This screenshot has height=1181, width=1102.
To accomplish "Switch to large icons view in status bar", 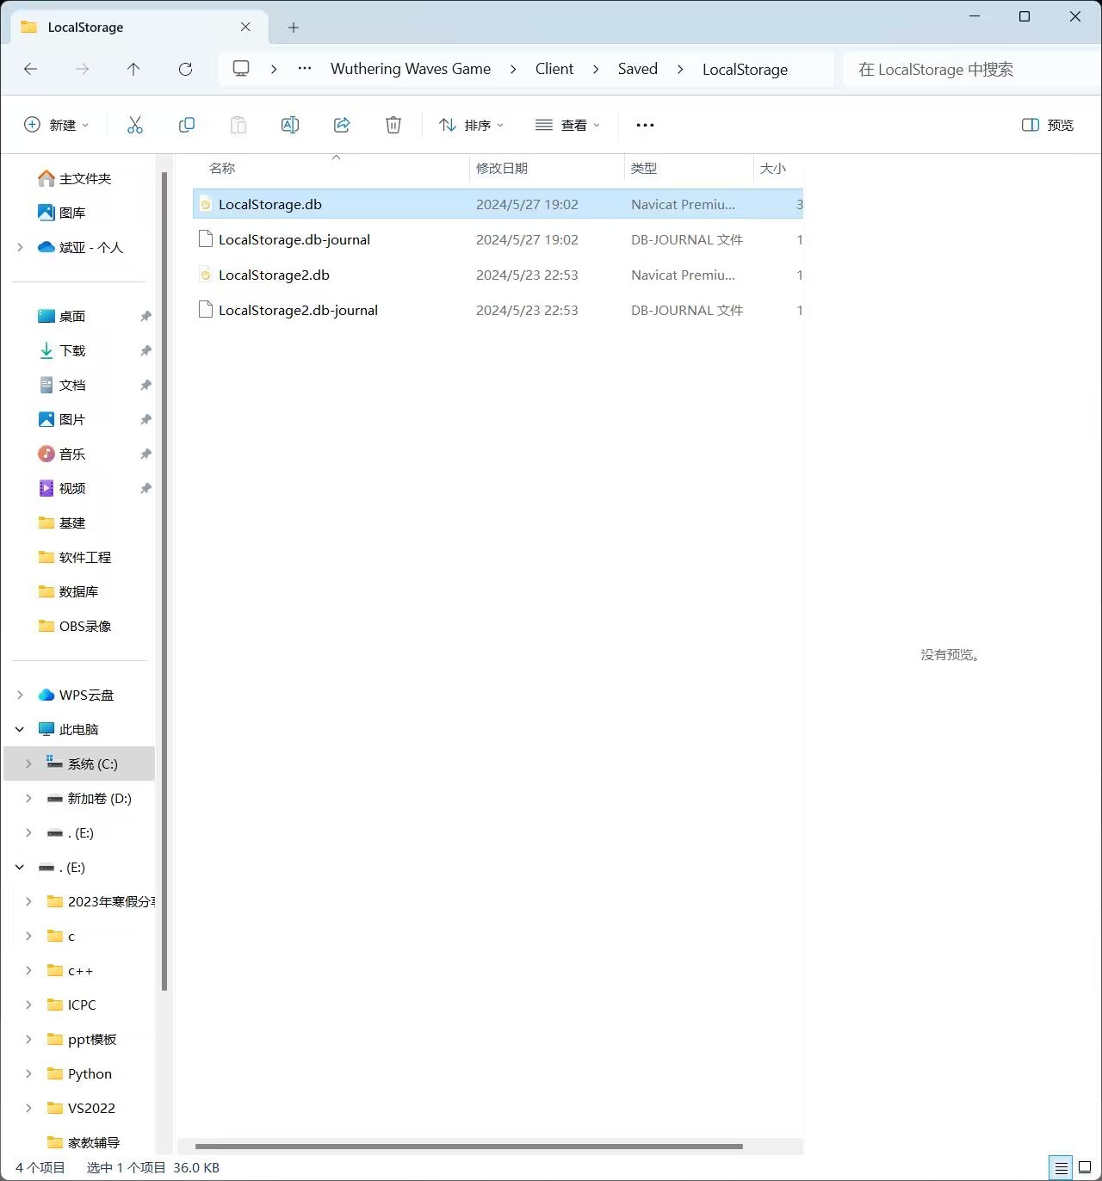I will pyautogui.click(x=1085, y=1168).
